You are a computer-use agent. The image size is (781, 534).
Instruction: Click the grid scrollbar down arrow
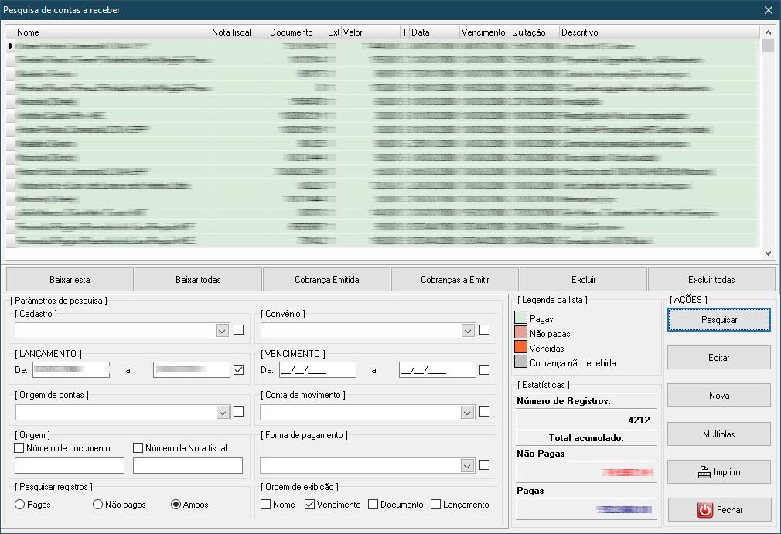[768, 253]
